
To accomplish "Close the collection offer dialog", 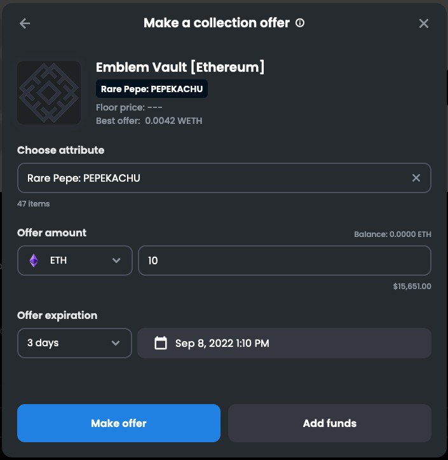I will [x=424, y=24].
